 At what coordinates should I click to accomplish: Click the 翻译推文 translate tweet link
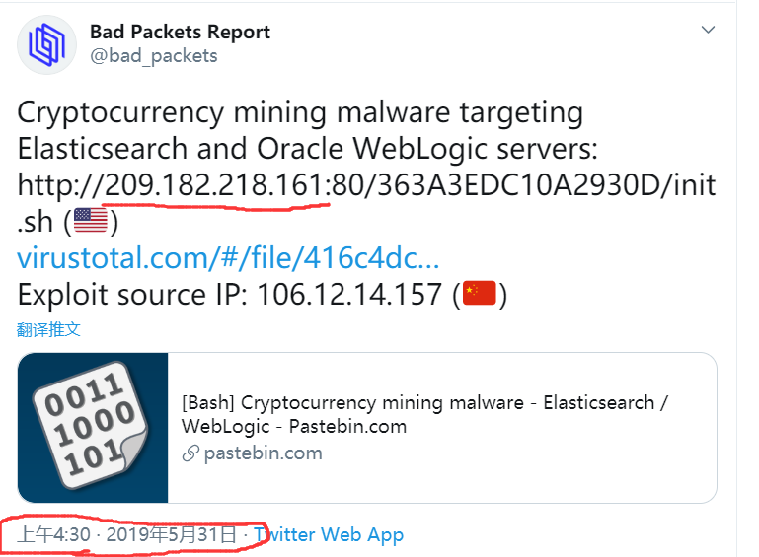click(48, 329)
